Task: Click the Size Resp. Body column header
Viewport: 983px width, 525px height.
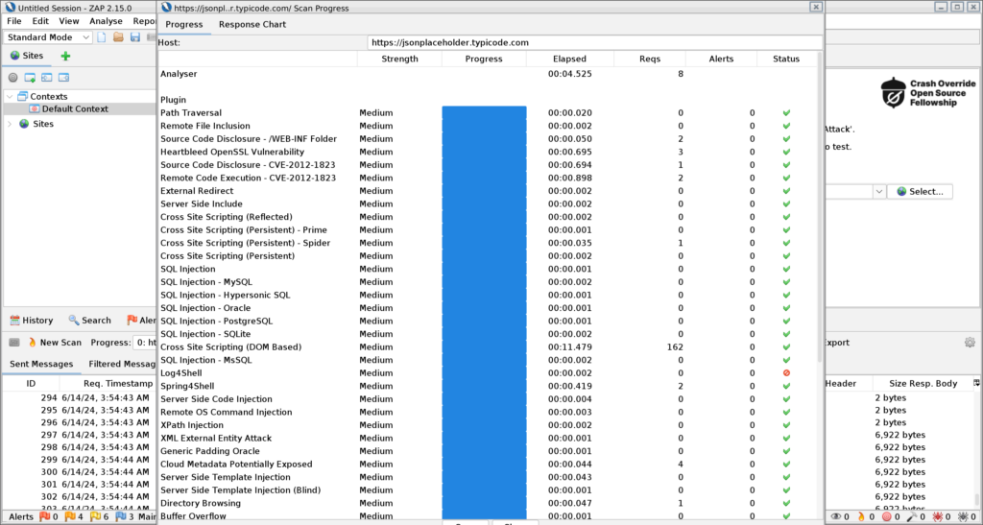Action: 923,383
